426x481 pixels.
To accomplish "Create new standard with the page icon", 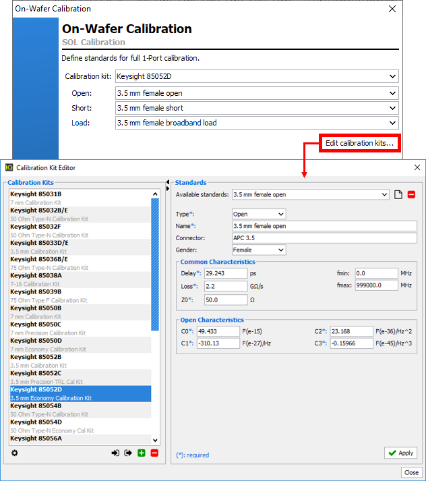I will coord(398,194).
